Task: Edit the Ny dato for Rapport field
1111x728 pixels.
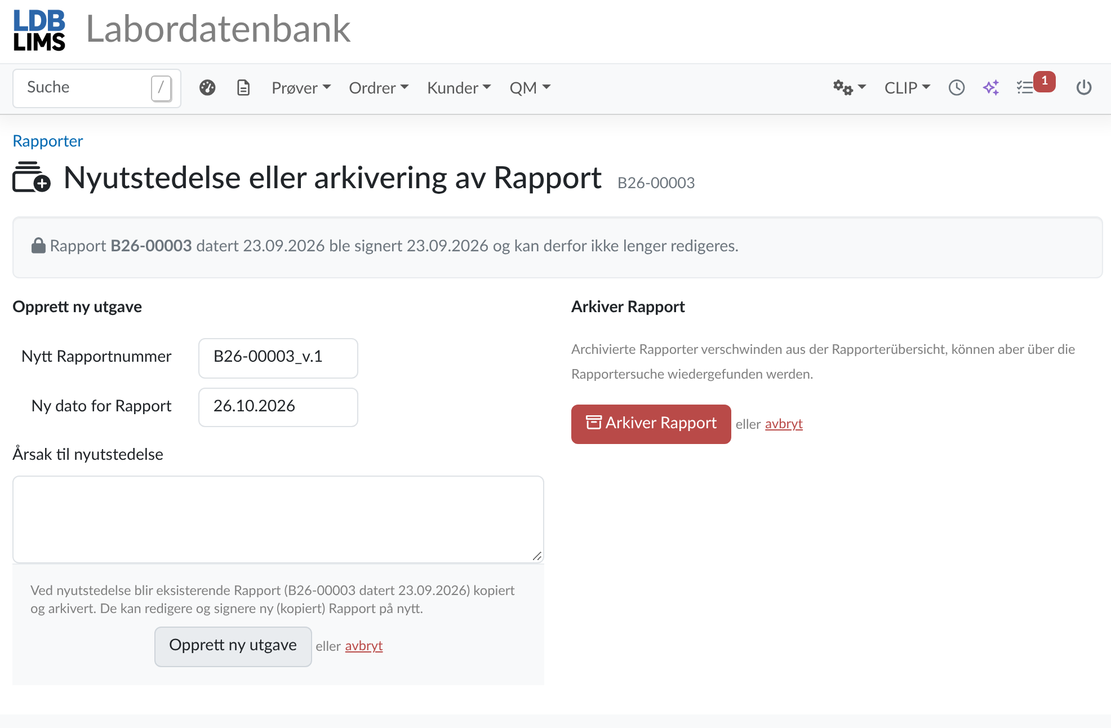Action: pos(278,407)
